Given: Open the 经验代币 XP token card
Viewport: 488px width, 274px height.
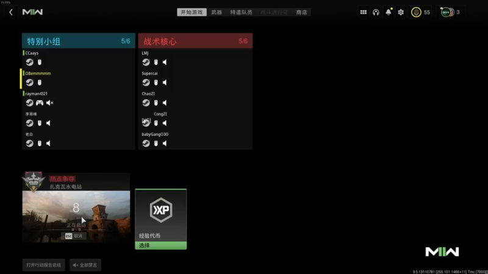Looking at the screenshot, I should (x=161, y=219).
